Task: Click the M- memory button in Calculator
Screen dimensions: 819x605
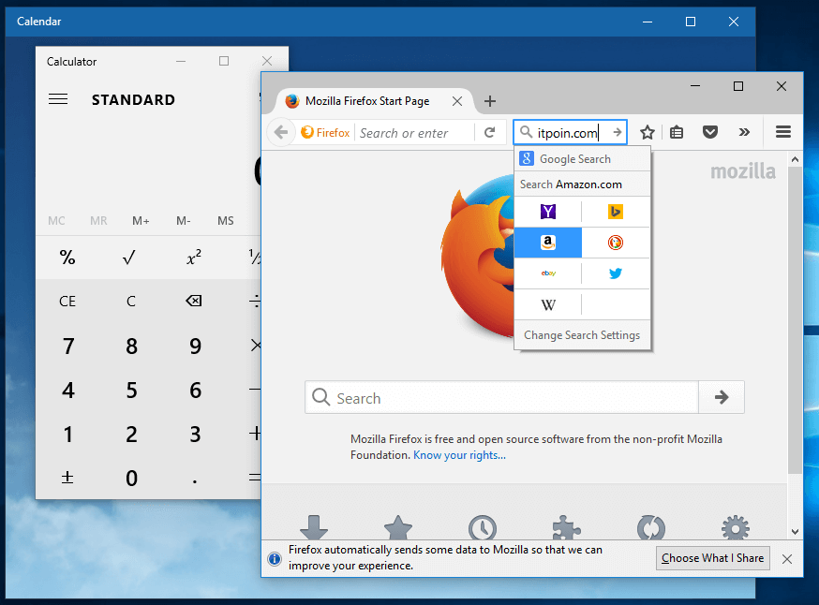Action: pos(184,221)
